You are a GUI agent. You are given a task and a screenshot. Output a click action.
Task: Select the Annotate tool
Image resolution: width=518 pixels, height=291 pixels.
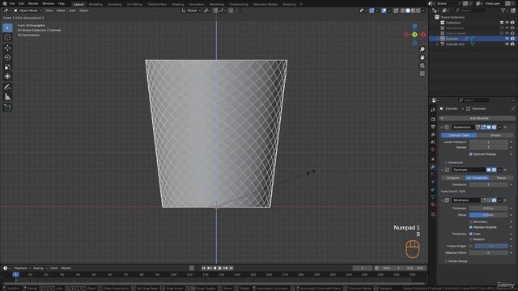tap(7, 87)
